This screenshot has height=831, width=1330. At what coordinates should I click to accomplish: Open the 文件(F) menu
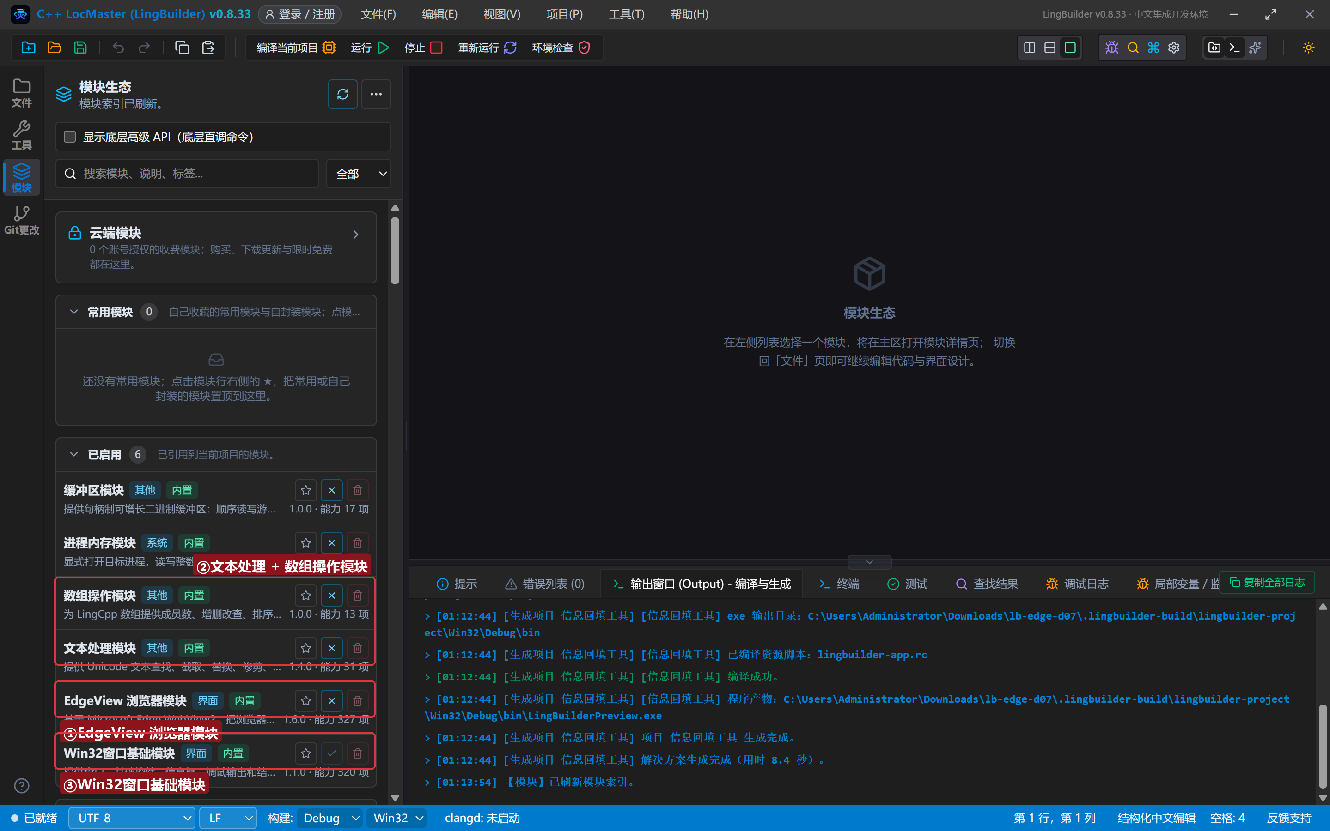pyautogui.click(x=378, y=14)
